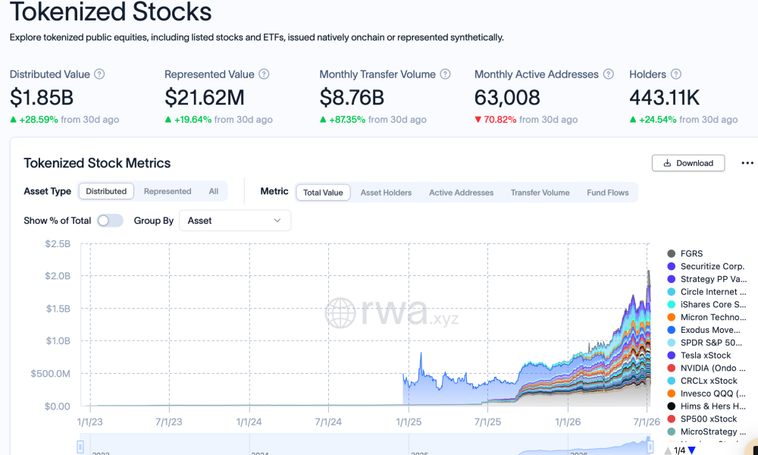Screen dimensions: 758x455
Task: Click the Distributed Value help icon
Action: click(99, 74)
